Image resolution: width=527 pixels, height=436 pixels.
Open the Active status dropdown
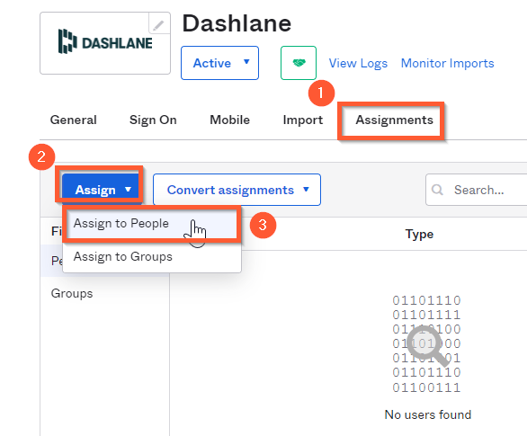[219, 63]
